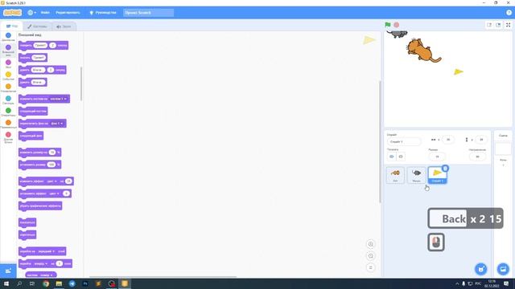The image size is (515, 289).
Task: Click the sprite direction field
Action: pos(477,157)
